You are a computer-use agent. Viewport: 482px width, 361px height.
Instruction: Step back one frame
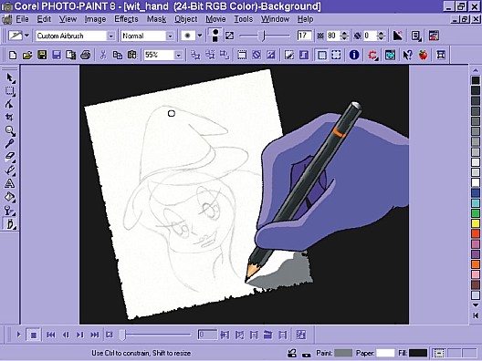click(x=66, y=335)
